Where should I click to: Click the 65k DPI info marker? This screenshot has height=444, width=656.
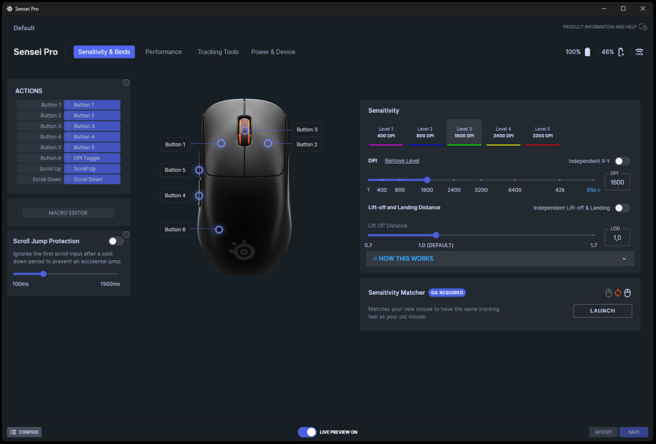tap(599, 190)
